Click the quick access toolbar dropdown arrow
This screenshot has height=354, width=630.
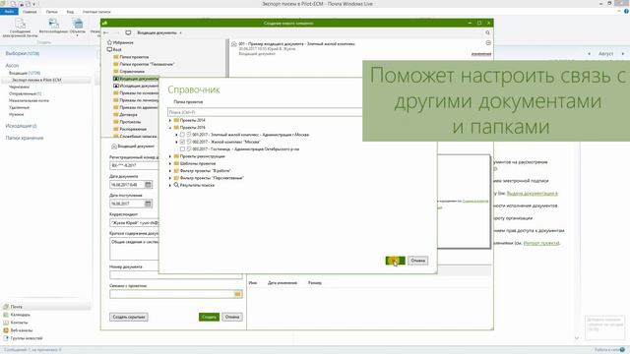coord(33,4)
